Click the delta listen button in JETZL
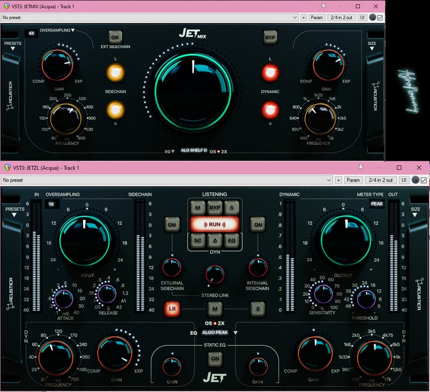 click(214, 240)
